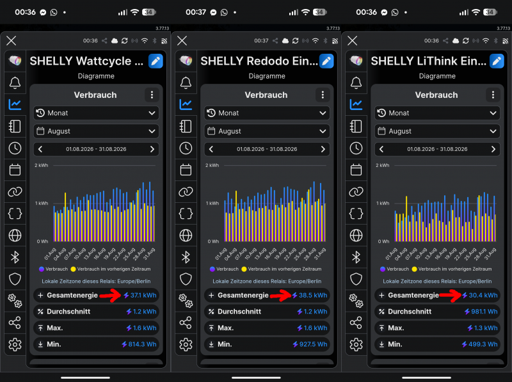Open the Monat period dropdown in Redodo panel
512x382 pixels.
tap(267, 113)
